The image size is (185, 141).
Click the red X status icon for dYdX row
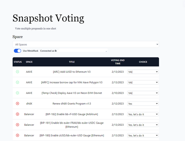17,104
